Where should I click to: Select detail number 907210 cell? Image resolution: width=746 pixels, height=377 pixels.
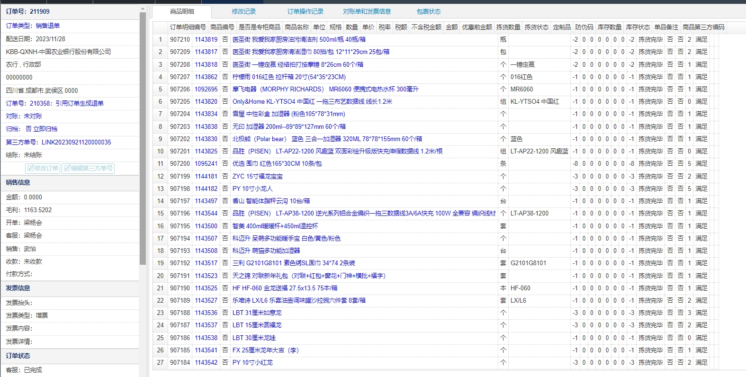click(180, 39)
